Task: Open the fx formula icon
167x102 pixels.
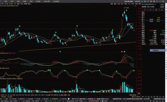Action: coord(148,1)
